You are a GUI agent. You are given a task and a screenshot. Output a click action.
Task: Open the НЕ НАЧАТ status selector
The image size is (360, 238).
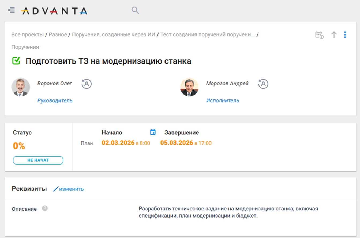(38, 160)
